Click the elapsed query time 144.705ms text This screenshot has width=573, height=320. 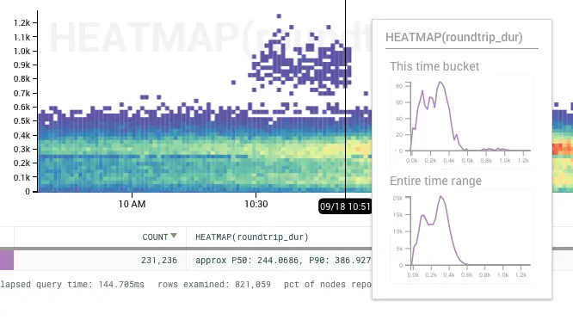tap(72, 285)
